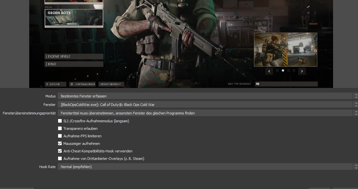Uncheck Mauszeiger aufnehmen

point(60,144)
